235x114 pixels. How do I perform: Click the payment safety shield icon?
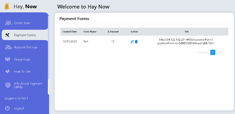(x=8, y=85)
